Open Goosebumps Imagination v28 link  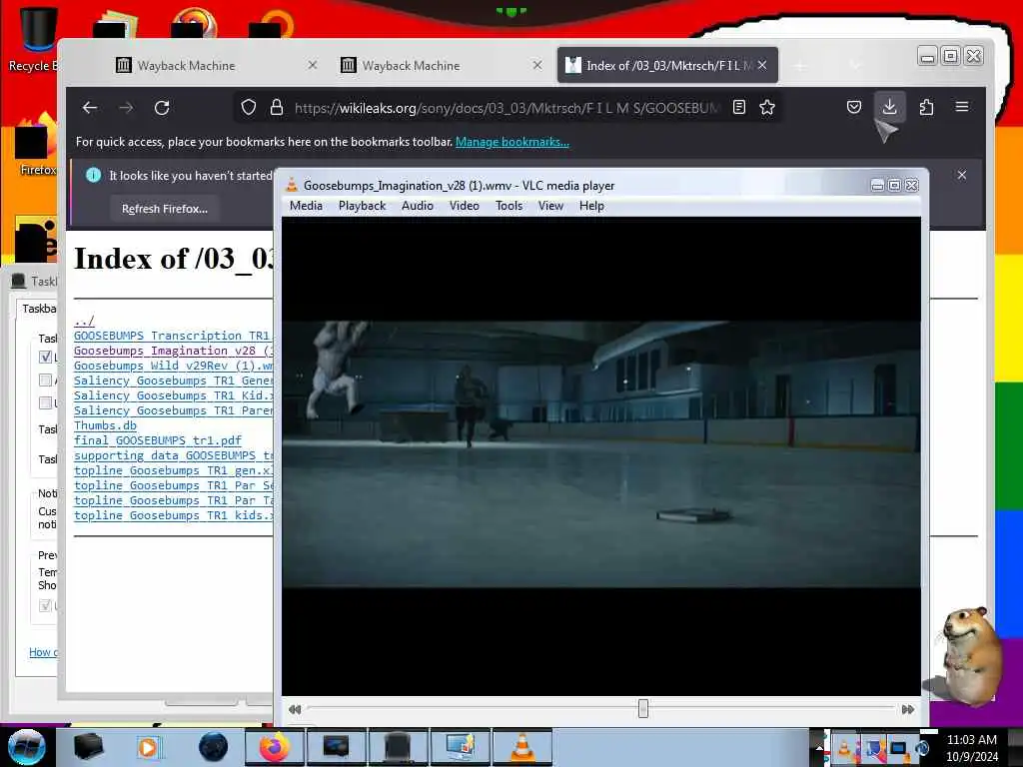tap(173, 351)
